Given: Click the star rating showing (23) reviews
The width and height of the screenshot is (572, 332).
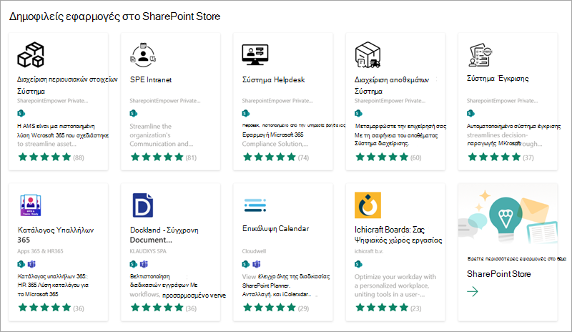Looking at the screenshot, I should (x=388, y=308).
